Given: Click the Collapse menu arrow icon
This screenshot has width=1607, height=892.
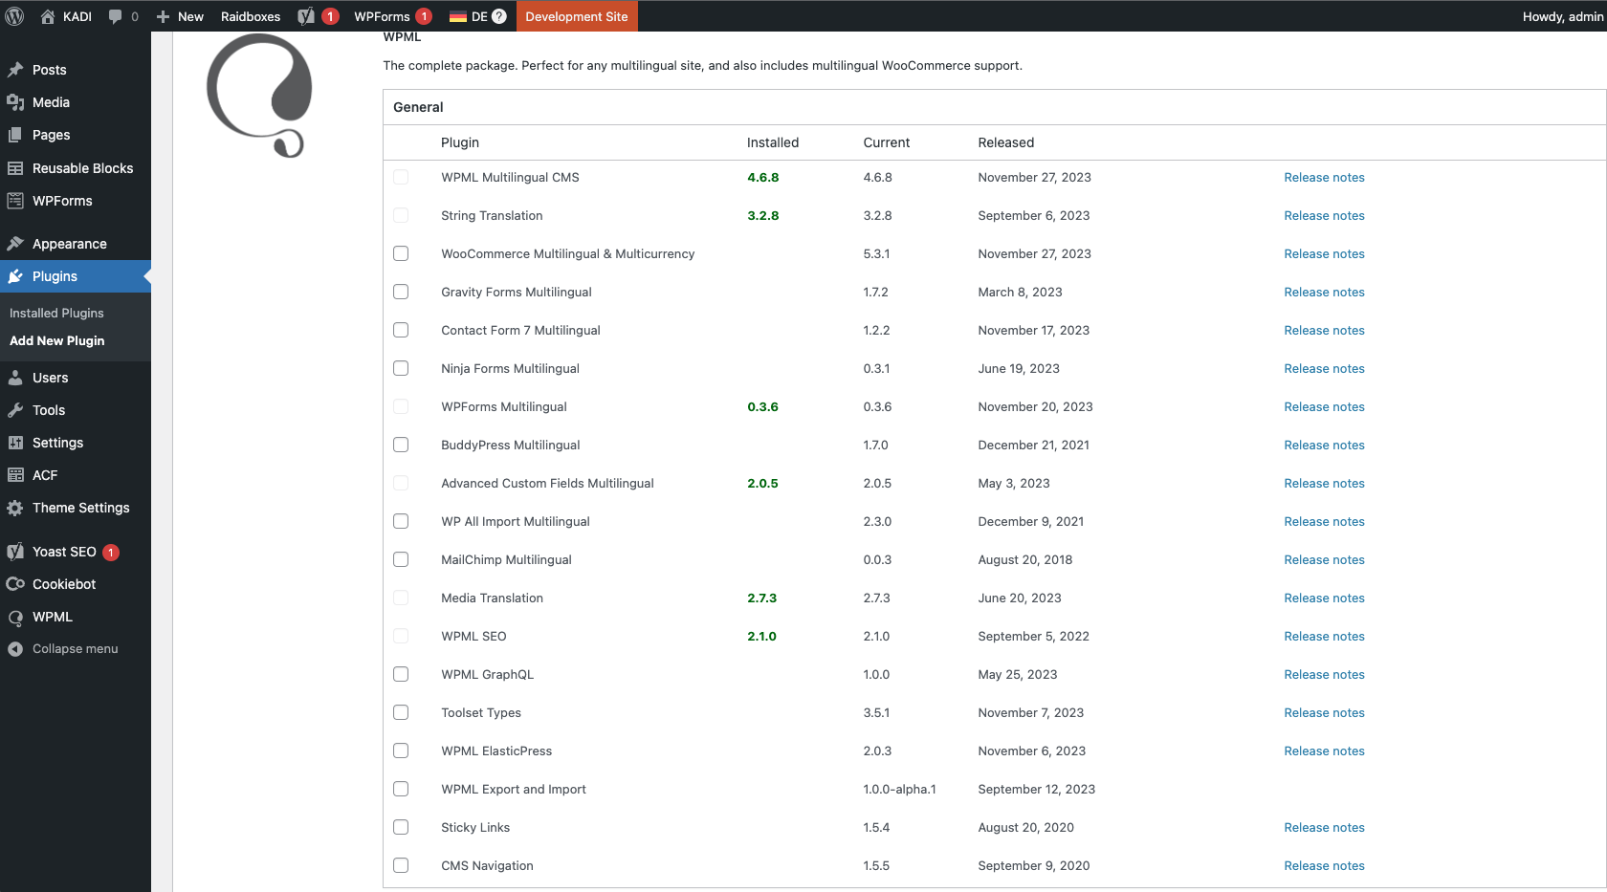Looking at the screenshot, I should click(x=15, y=649).
